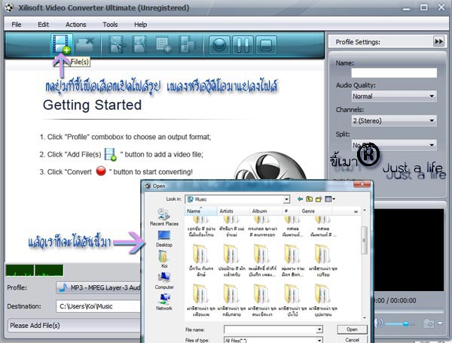The height and width of the screenshot is (343, 452).
Task: Open the snapshot dropdown arrow
Action: click(440, 323)
